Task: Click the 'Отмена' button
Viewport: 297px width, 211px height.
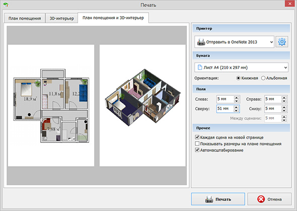Action: click(x=269, y=199)
